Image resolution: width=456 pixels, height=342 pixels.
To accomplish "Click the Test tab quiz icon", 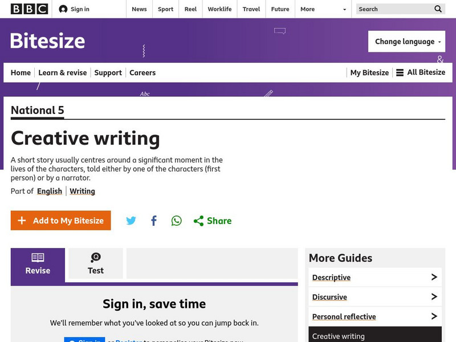I will click(96, 258).
